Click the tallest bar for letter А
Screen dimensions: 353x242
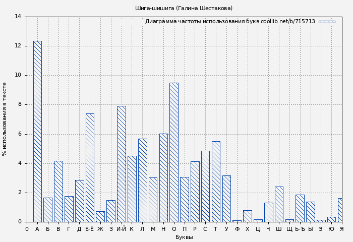tap(37, 131)
